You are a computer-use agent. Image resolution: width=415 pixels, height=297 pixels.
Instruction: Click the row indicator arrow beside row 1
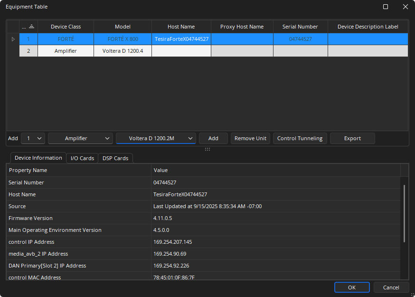[13, 39]
